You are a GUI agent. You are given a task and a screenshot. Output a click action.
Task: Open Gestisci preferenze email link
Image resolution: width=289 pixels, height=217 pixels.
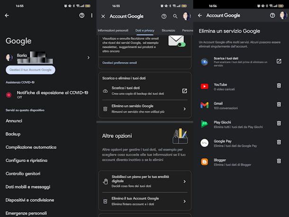pos(119,63)
